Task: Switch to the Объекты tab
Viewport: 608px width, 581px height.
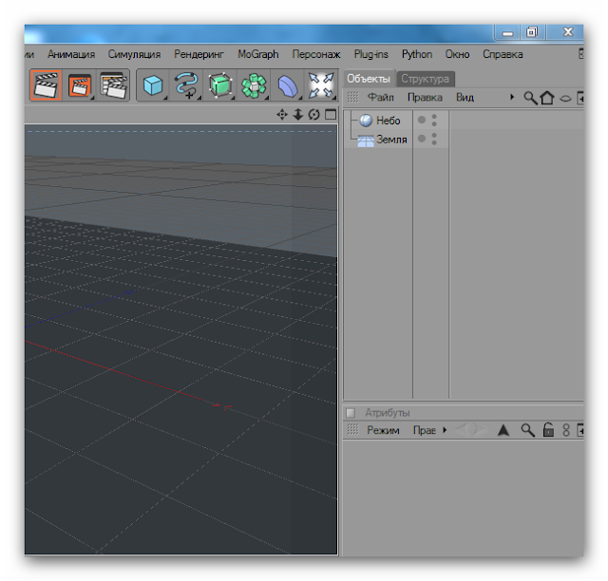Action: [369, 79]
